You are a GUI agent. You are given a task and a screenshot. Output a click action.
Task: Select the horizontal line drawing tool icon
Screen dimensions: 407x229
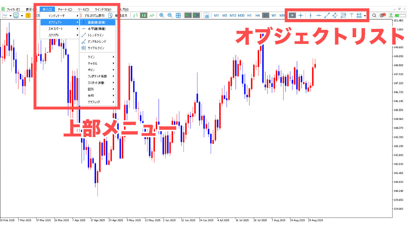click(x=319, y=15)
